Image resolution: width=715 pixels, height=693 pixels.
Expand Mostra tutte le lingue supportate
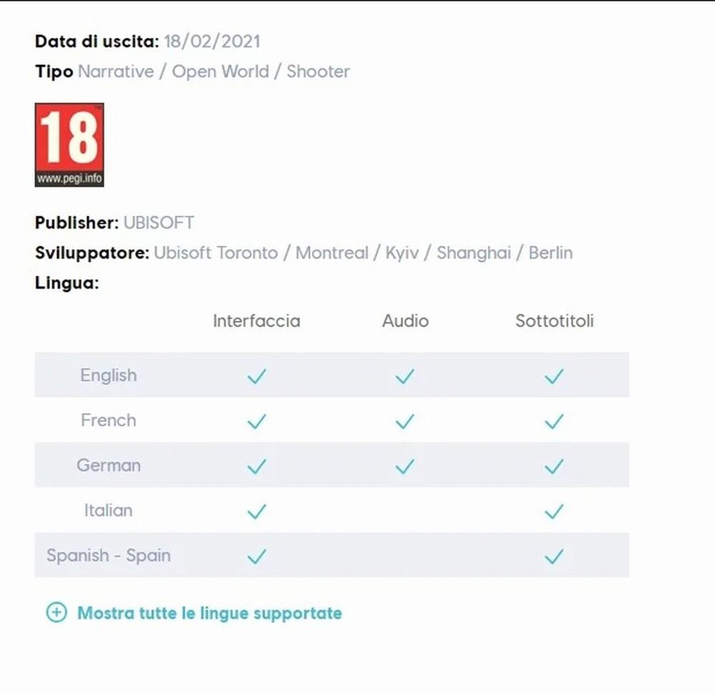pyautogui.click(x=209, y=613)
